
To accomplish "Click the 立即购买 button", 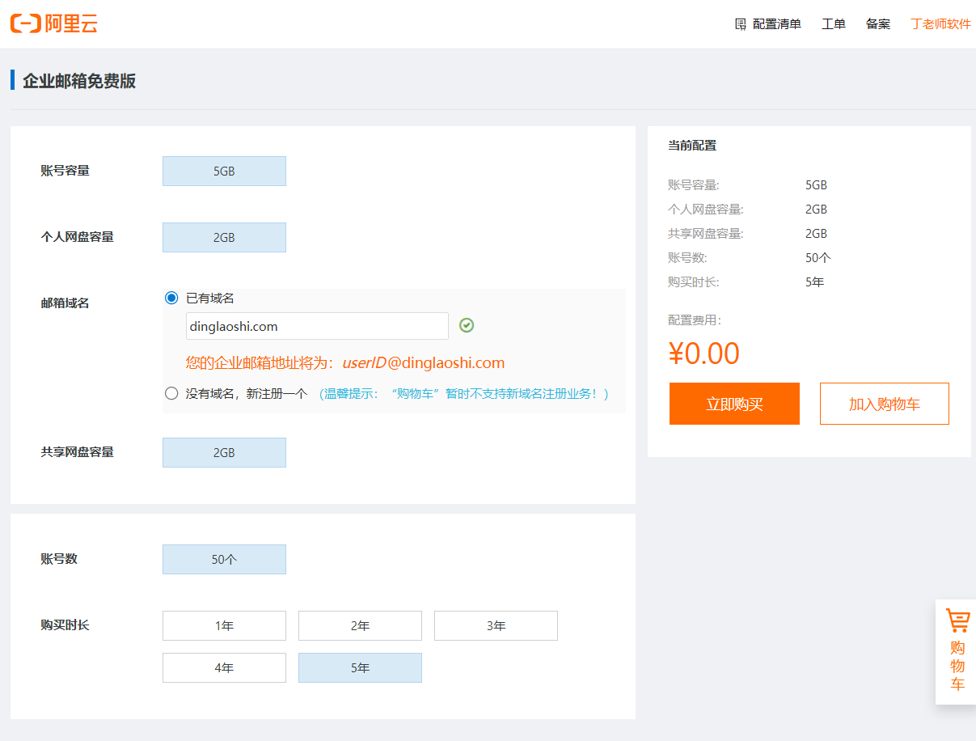I will (x=734, y=404).
